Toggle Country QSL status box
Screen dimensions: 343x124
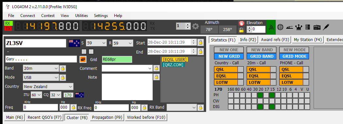point(240,70)
